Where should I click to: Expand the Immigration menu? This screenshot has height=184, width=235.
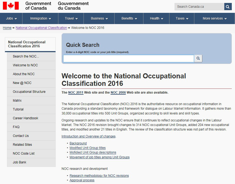pos(40,18)
